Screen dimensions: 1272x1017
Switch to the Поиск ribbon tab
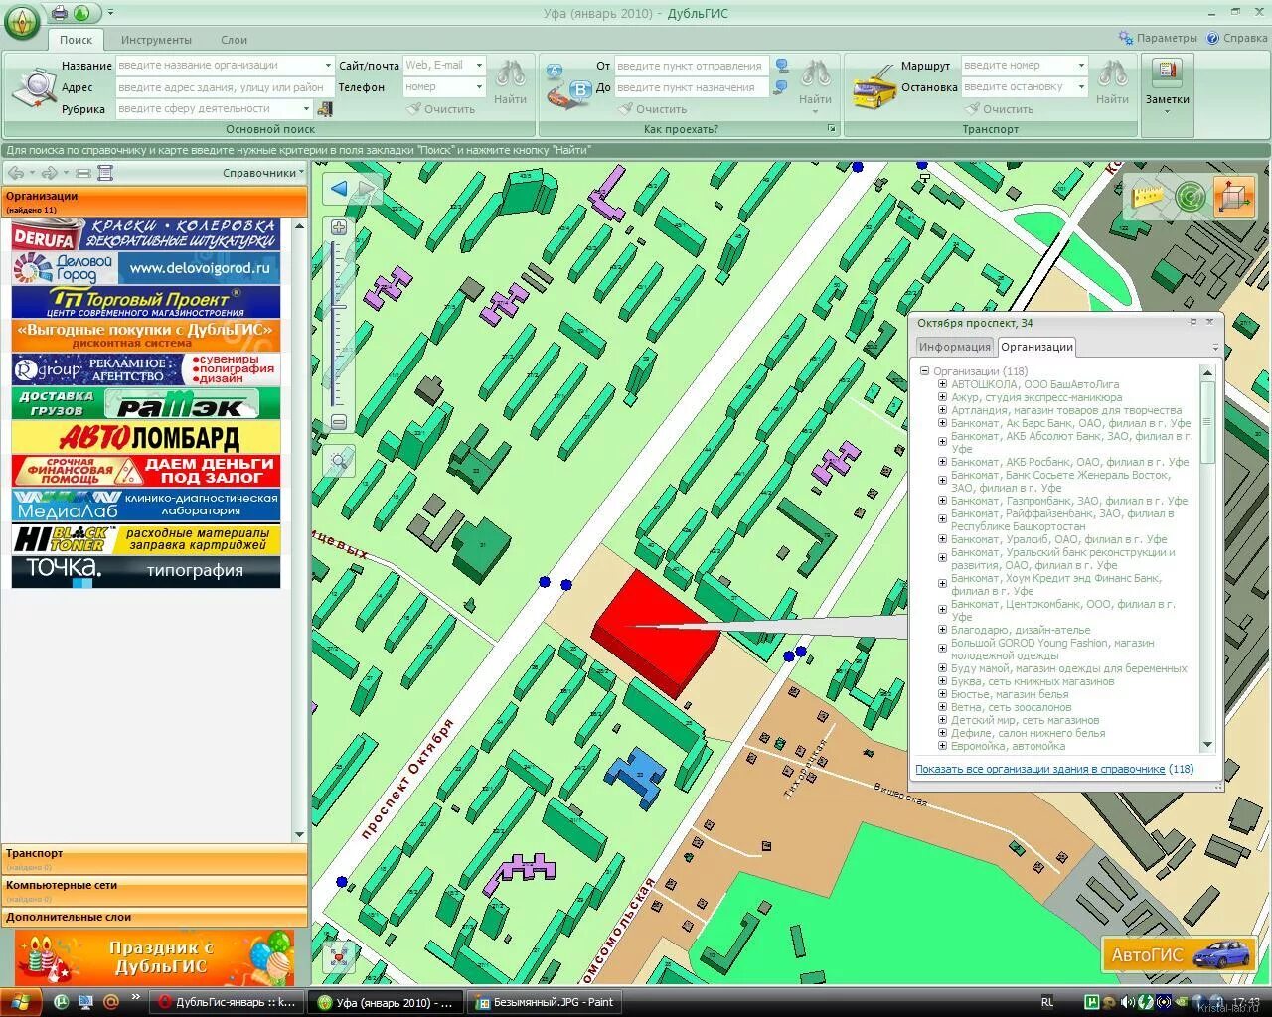(76, 40)
